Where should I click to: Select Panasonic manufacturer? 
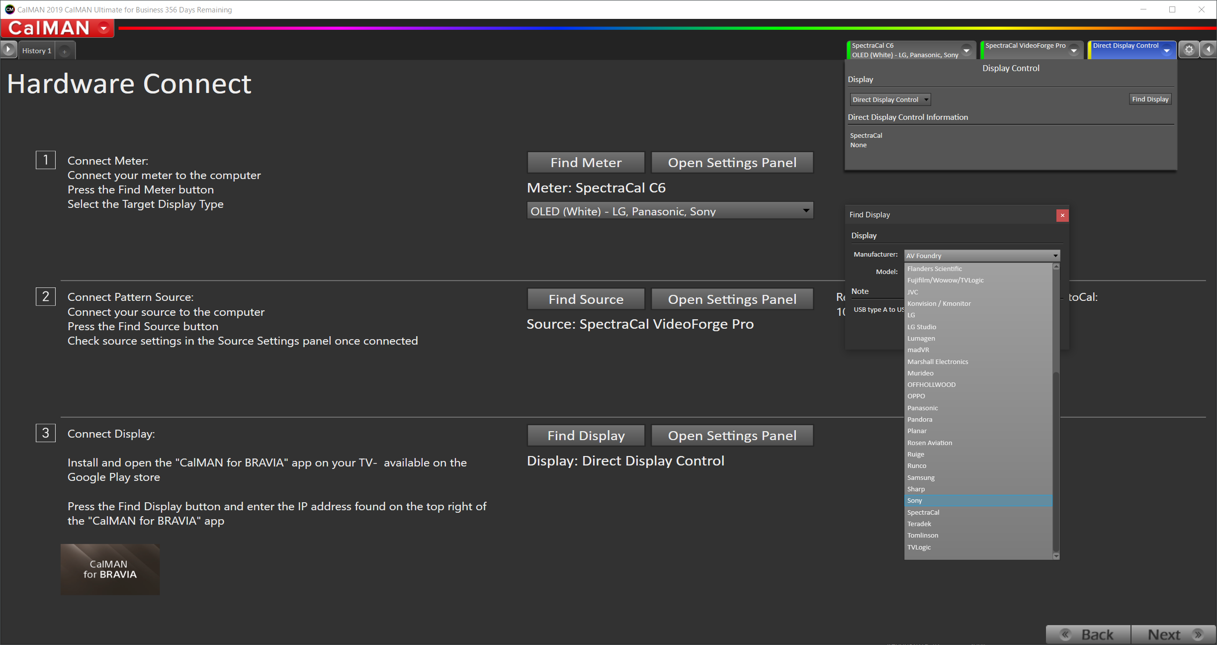(x=978, y=408)
